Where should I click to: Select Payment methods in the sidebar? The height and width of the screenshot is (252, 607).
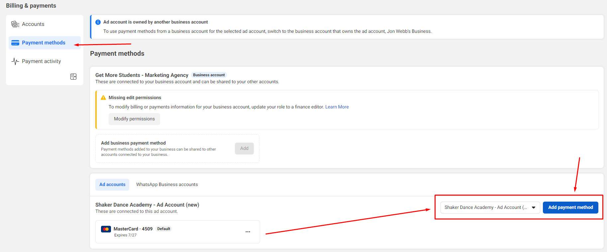(45, 43)
